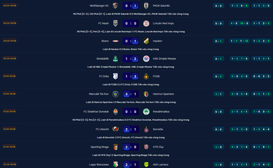
Task: Select the Hacken club badge
Action: (x=146, y=41)
